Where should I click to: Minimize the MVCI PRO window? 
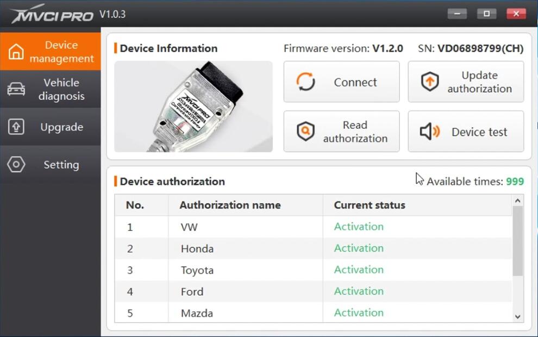[457, 14]
